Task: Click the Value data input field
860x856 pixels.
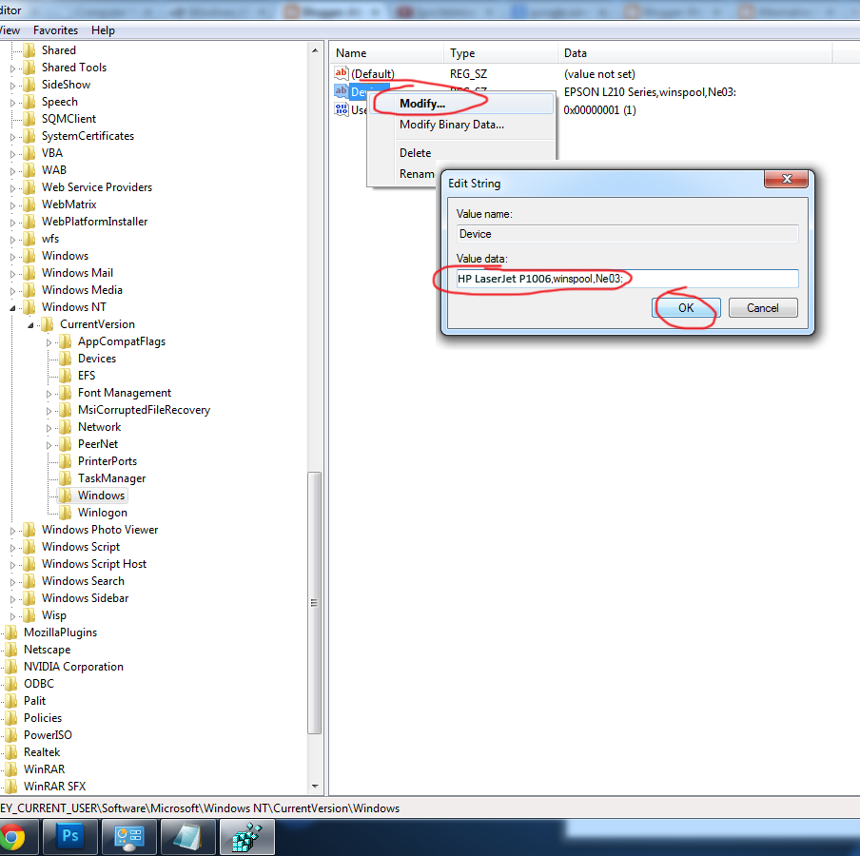Action: [x=627, y=279]
